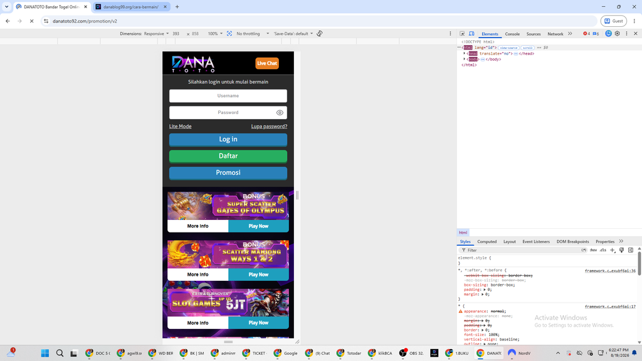Open framework CSS source link :36

coord(610,271)
